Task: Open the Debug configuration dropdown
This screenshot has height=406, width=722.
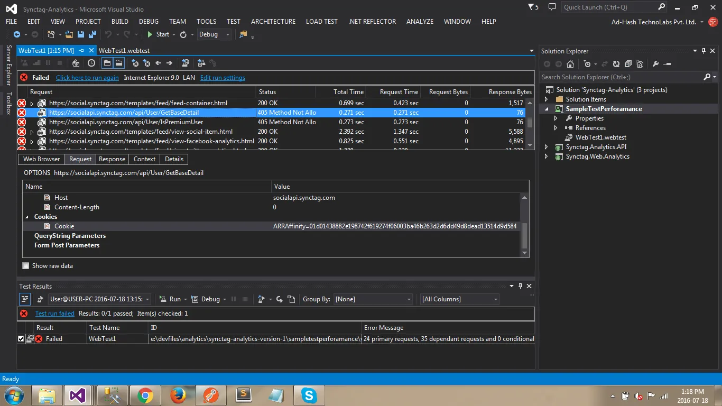Action: pos(214,34)
